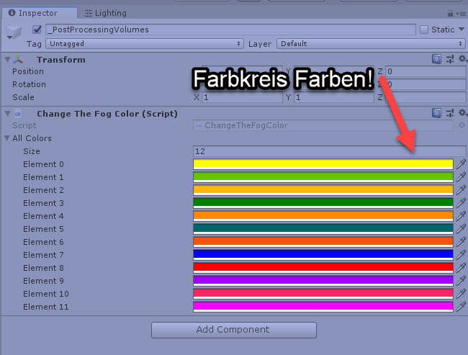Viewport: 468px width, 355px height.
Task: Switch to the Inspector tab
Action: click(40, 13)
